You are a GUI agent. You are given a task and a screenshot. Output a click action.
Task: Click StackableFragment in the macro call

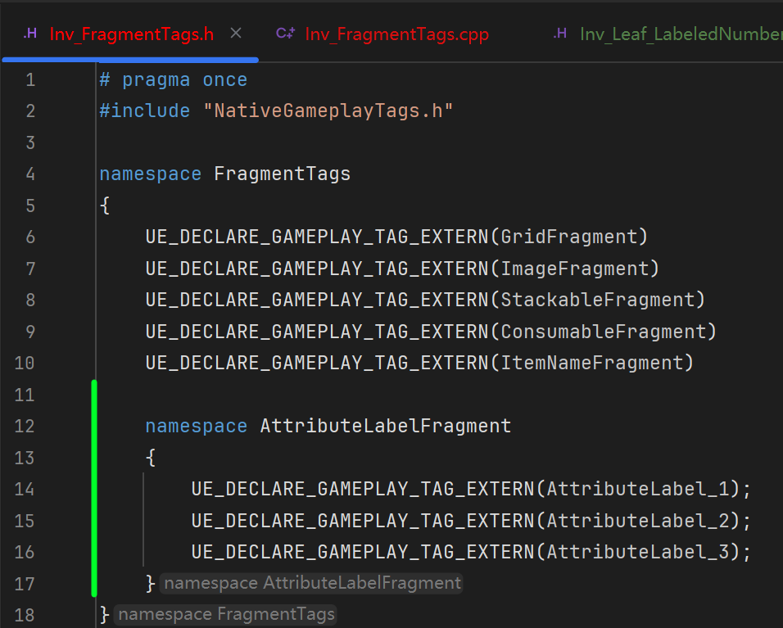pos(598,300)
